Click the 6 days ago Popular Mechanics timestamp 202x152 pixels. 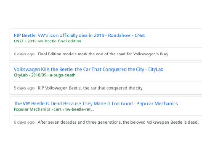[24, 122]
